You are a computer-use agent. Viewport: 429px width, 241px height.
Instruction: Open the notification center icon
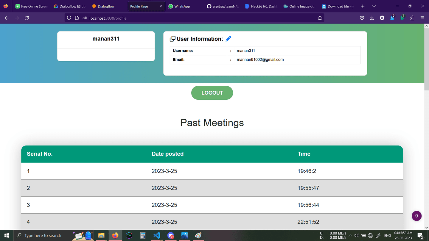click(421, 235)
